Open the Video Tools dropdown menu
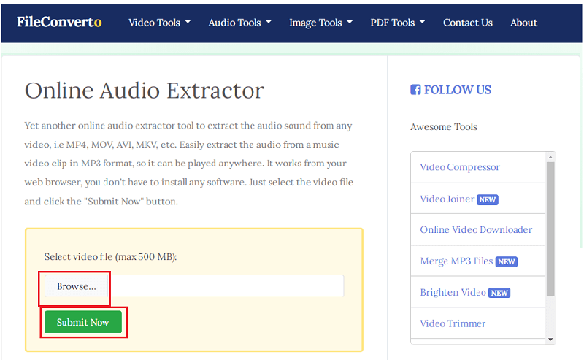This screenshot has width=584, height=360. click(159, 23)
